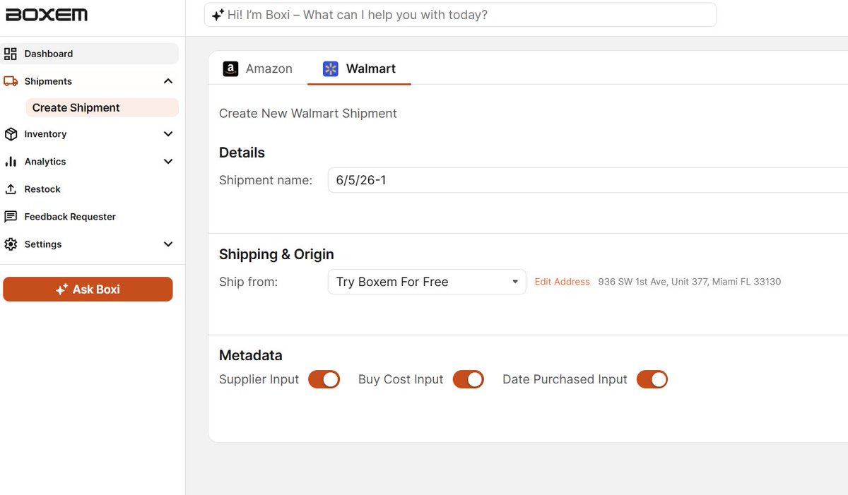Toggle the Date Purchased Input switch
This screenshot has height=495, width=848.
[x=652, y=379]
